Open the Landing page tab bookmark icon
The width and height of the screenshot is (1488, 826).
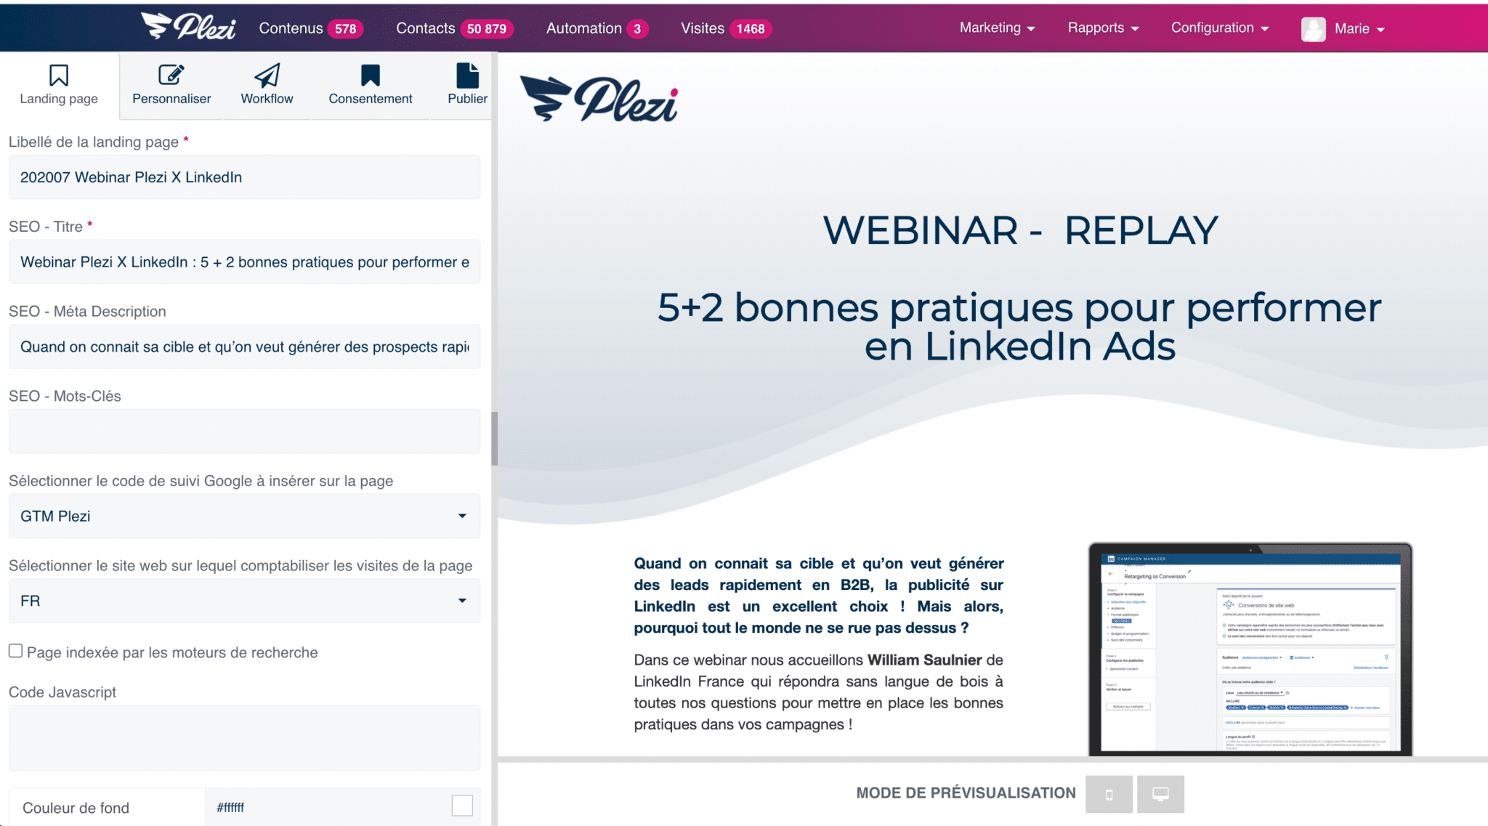pos(59,75)
